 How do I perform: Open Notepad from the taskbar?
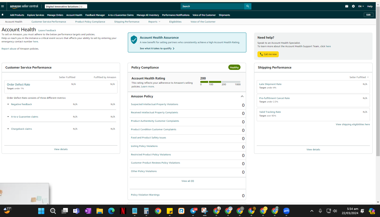135,211
